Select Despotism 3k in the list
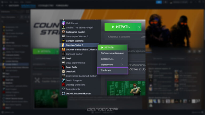 (x=73, y=89)
